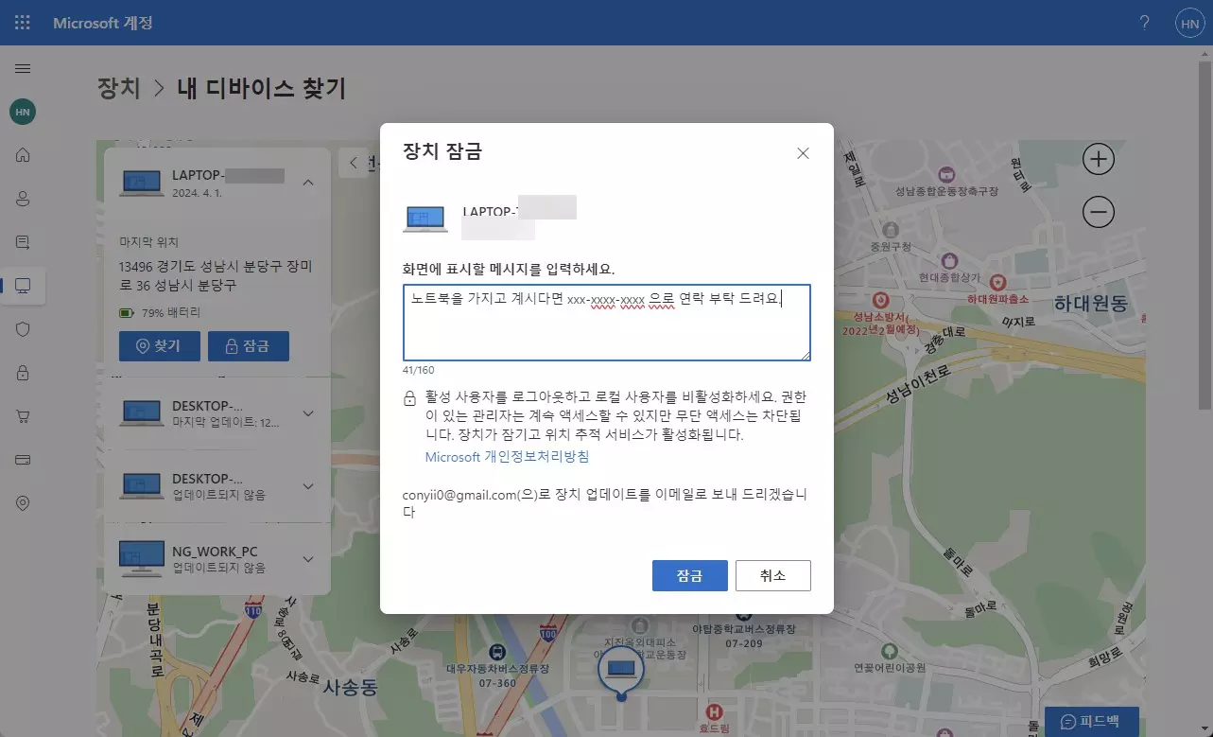Viewport: 1213px width, 737px height.
Task: Click the 찾기 button for the laptop
Action: point(159,346)
